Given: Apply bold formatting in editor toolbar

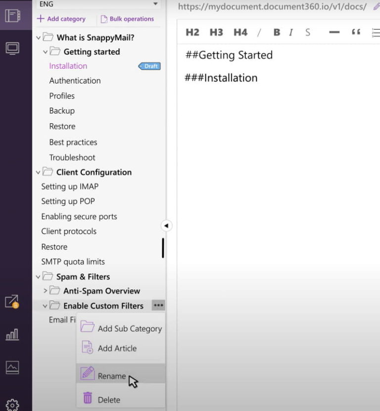Looking at the screenshot, I should [277, 32].
